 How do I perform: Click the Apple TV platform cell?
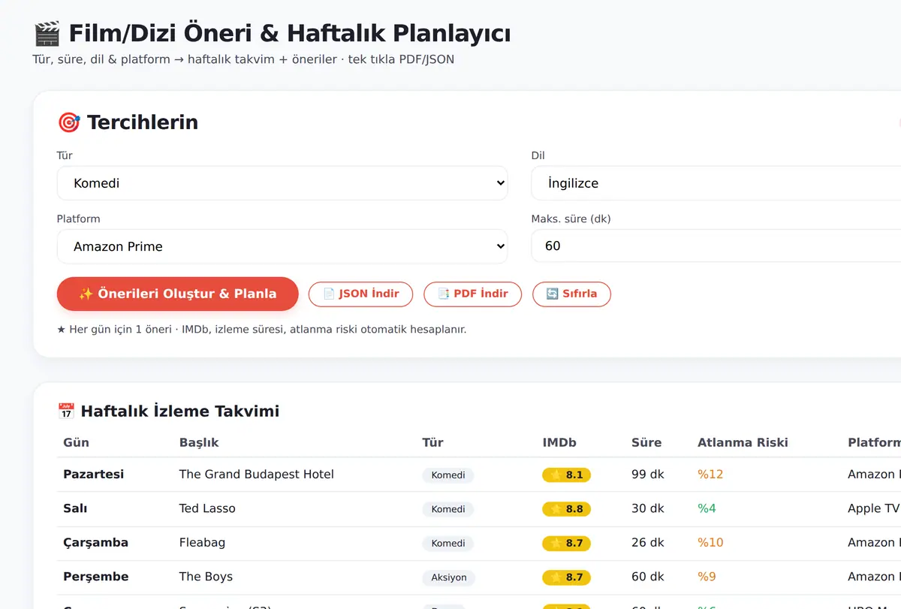tap(874, 508)
